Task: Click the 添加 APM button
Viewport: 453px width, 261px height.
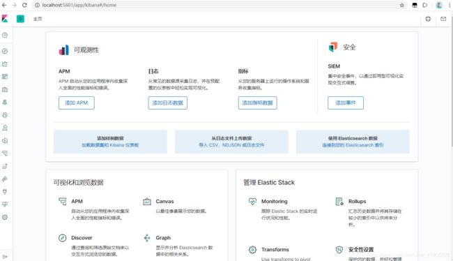Action: [76, 103]
